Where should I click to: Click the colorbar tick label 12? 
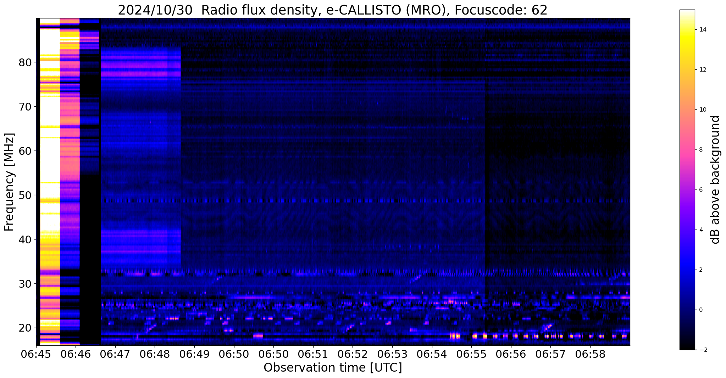[703, 70]
